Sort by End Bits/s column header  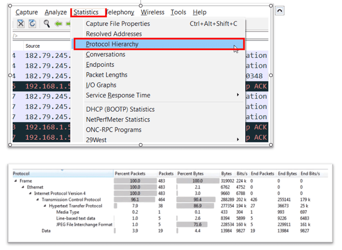click(x=310, y=174)
